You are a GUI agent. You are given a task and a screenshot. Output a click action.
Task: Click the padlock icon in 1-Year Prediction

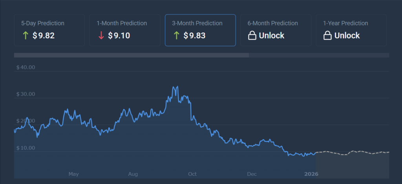(x=327, y=36)
